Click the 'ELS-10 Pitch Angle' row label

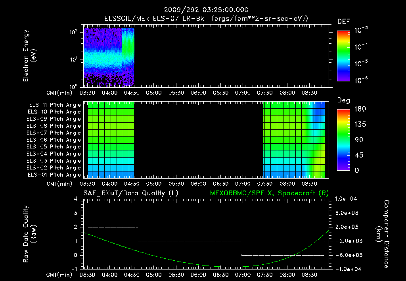pos(54,112)
